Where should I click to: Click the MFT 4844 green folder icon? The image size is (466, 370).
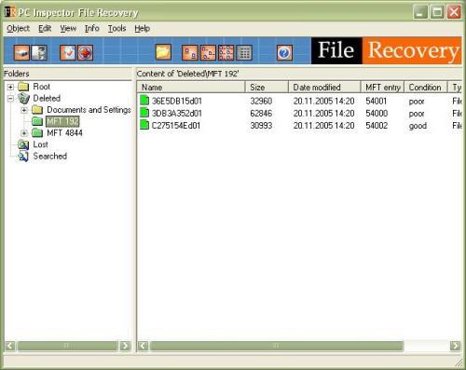pyautogui.click(x=37, y=133)
